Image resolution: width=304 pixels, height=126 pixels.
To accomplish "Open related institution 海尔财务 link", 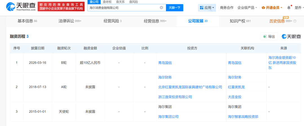I will pyautogui.click(x=235, y=77).
